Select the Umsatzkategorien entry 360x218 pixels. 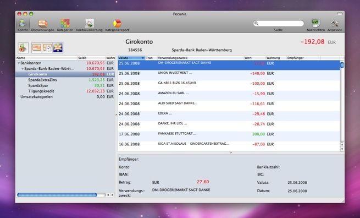tap(65, 97)
